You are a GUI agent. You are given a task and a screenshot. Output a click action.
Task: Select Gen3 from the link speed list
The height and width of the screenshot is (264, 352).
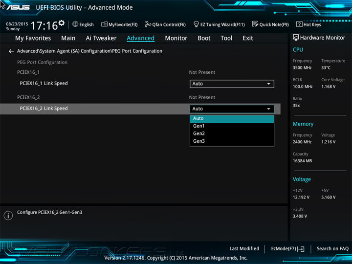coord(232,141)
